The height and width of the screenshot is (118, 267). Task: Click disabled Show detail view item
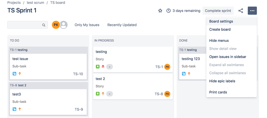point(231,49)
